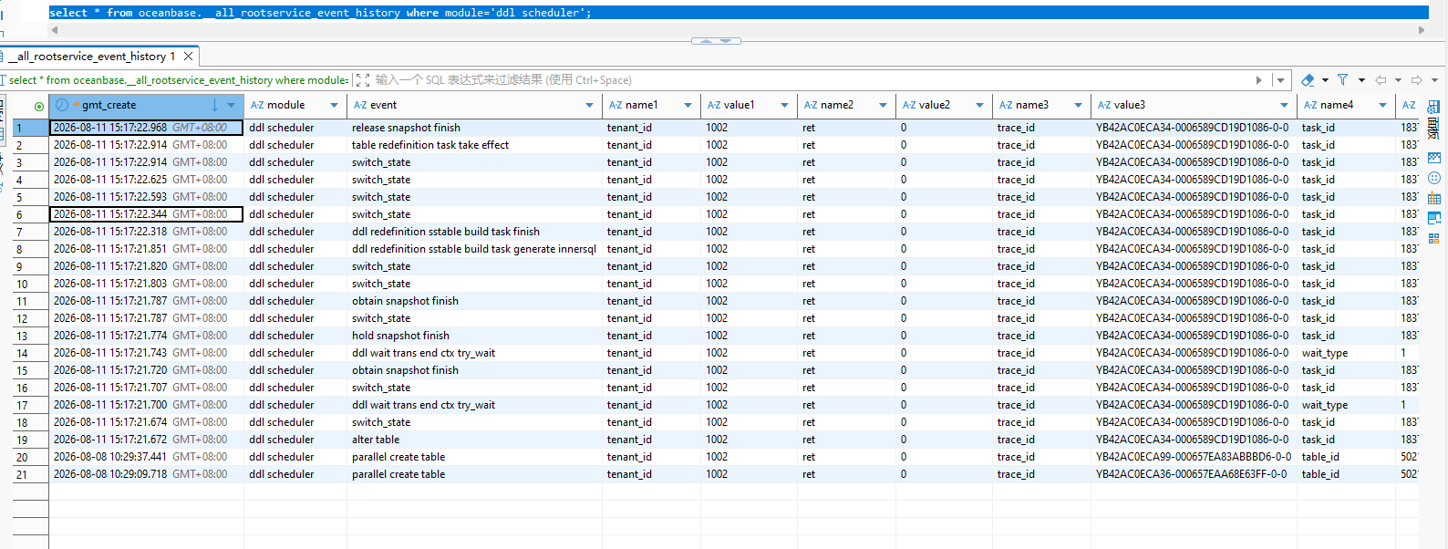Close the __all_rootservice_event_history 1 tab
This screenshot has width=1448, height=549.
[x=189, y=57]
